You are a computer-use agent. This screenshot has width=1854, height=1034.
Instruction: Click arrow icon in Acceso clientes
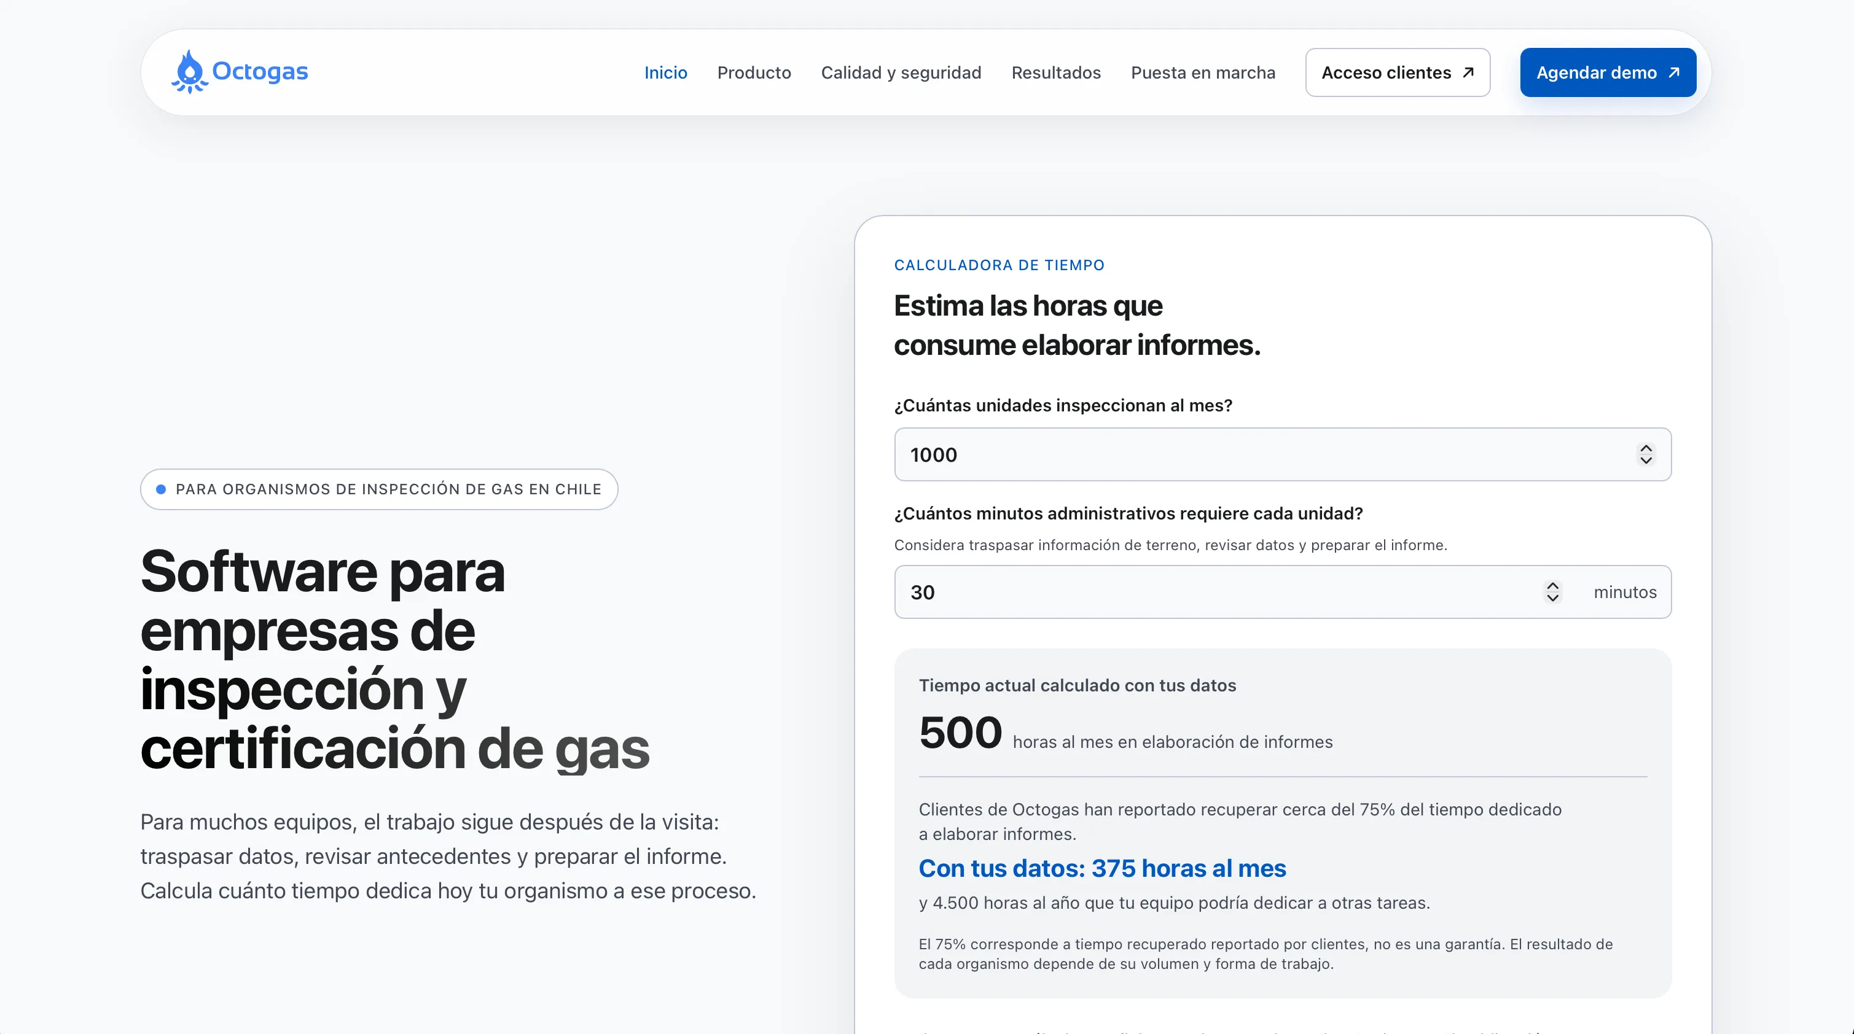point(1468,72)
